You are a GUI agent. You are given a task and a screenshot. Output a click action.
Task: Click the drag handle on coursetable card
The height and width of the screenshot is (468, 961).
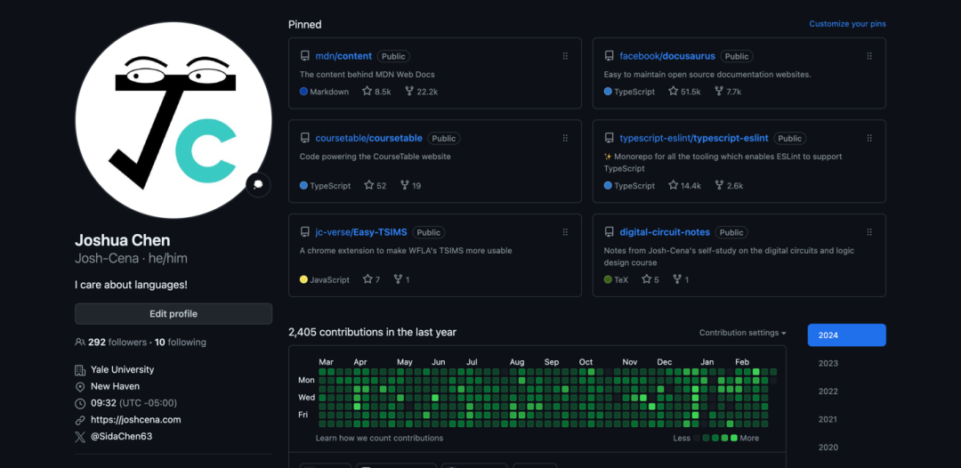(x=565, y=138)
